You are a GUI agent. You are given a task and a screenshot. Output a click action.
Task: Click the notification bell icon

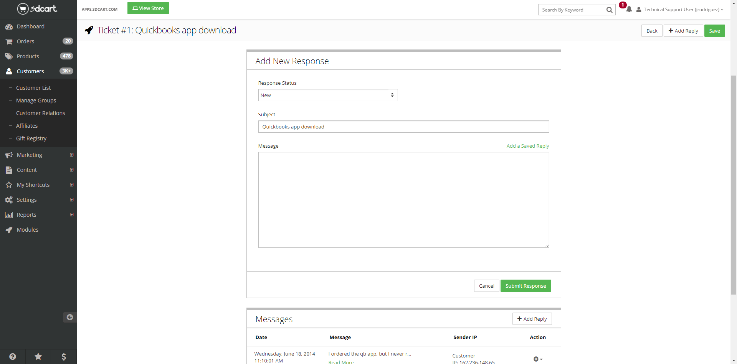point(629,10)
